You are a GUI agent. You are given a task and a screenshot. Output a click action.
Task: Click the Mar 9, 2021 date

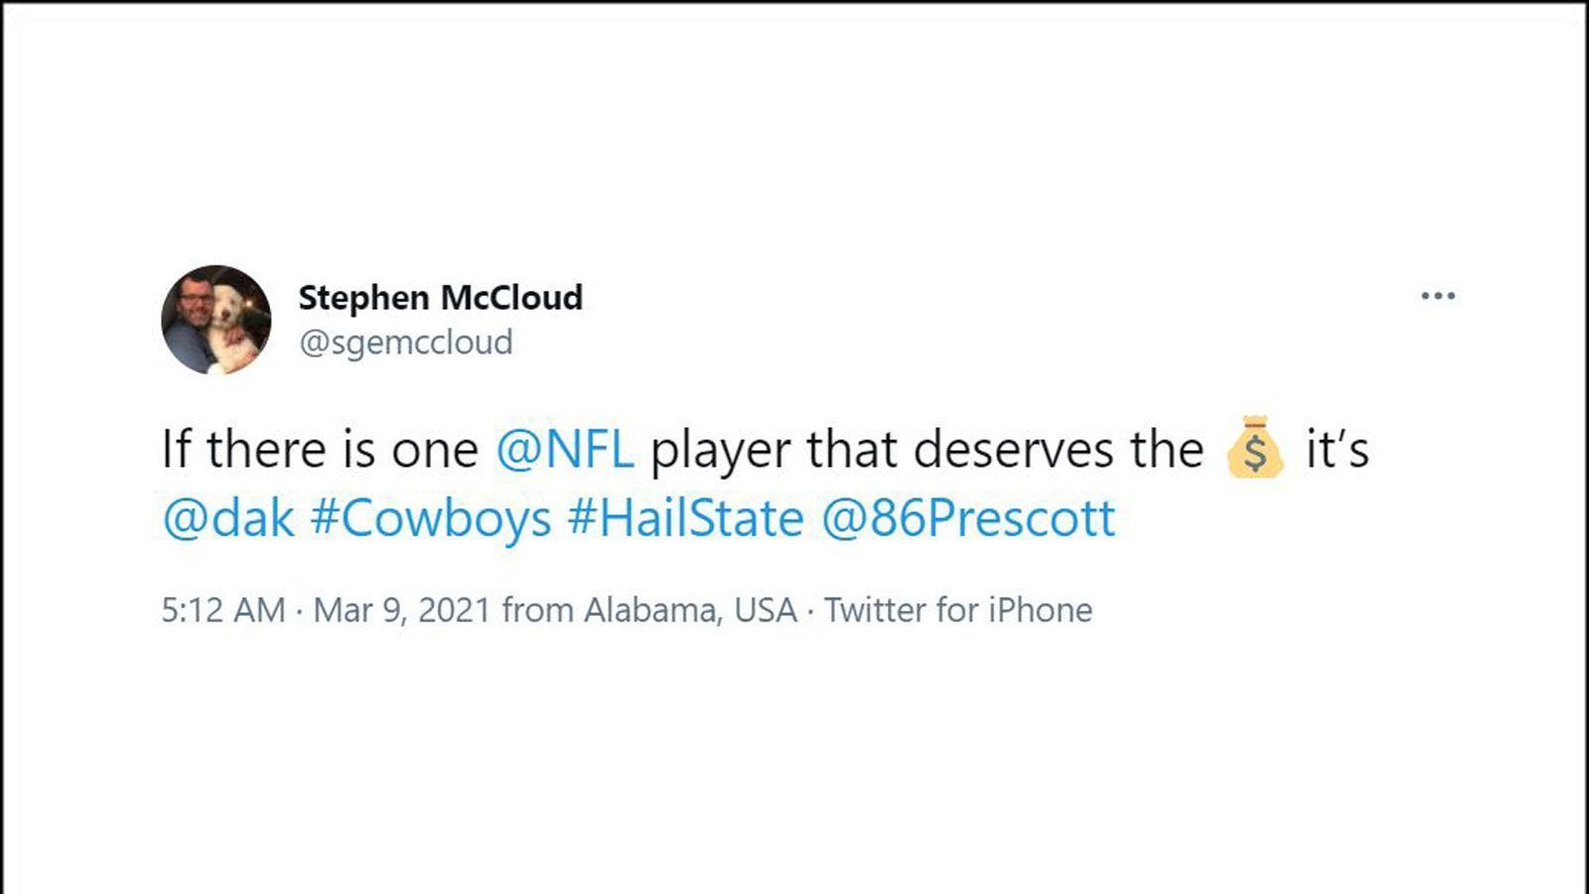(402, 610)
